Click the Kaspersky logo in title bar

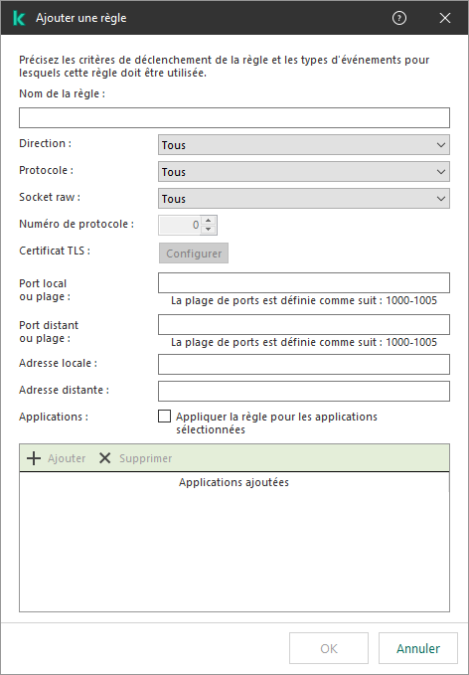(x=19, y=18)
